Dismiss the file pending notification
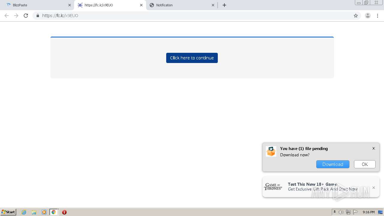 tap(374, 148)
